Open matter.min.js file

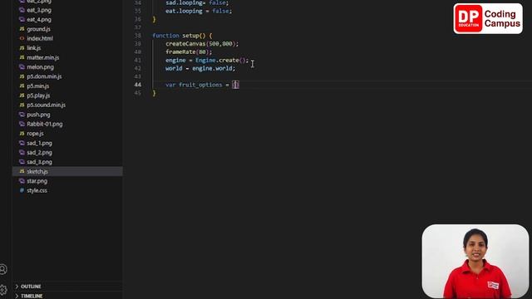point(42,57)
